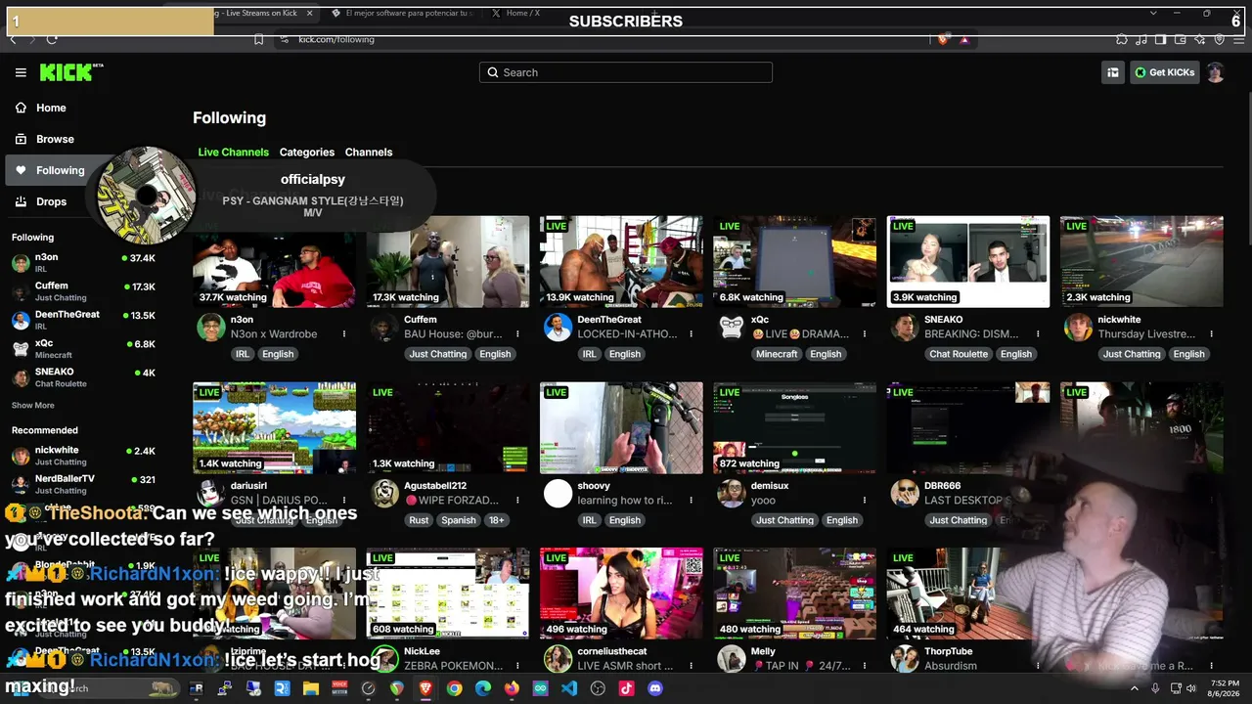Open Drops in the sidebar

click(x=51, y=201)
